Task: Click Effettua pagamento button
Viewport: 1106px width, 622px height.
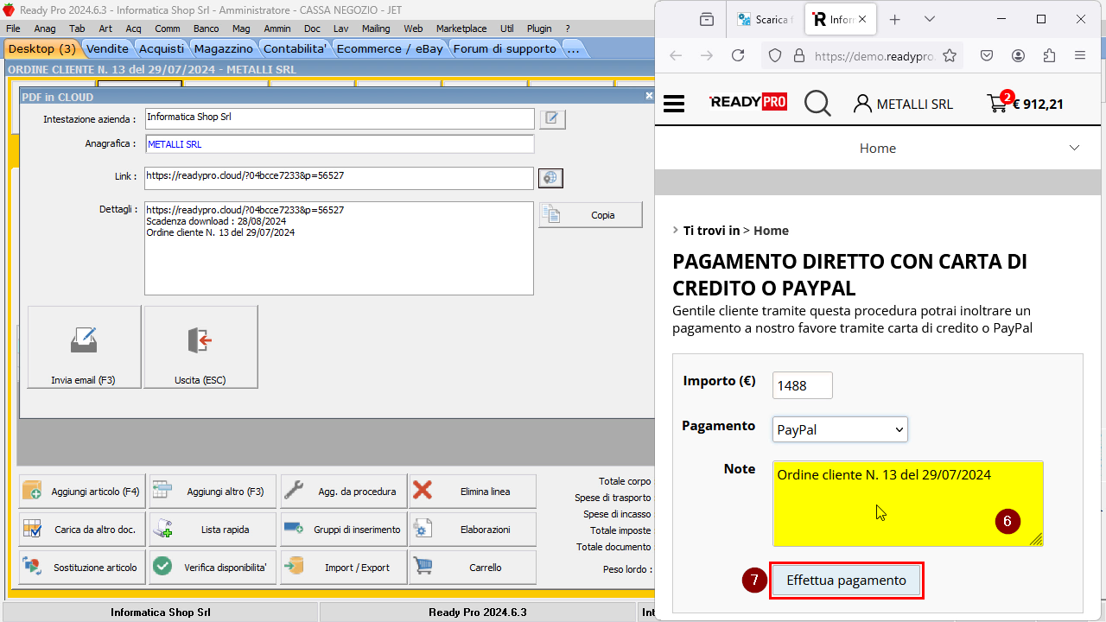Action: 847,581
